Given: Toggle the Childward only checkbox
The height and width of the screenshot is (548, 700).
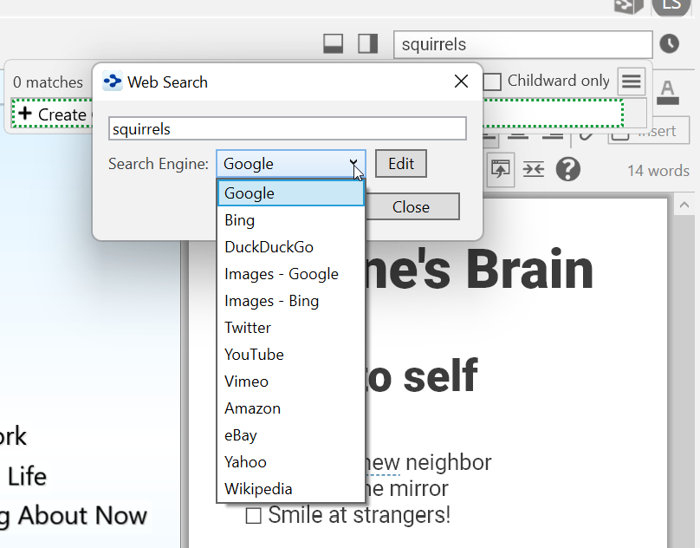Looking at the screenshot, I should pyautogui.click(x=493, y=82).
